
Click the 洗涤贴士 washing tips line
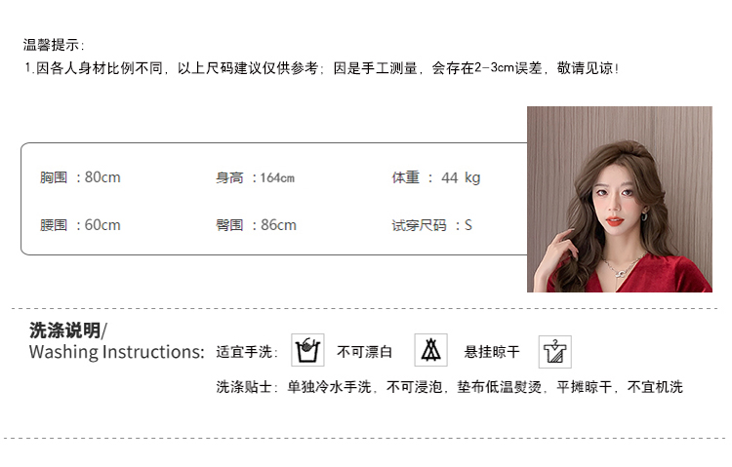tap(449, 387)
